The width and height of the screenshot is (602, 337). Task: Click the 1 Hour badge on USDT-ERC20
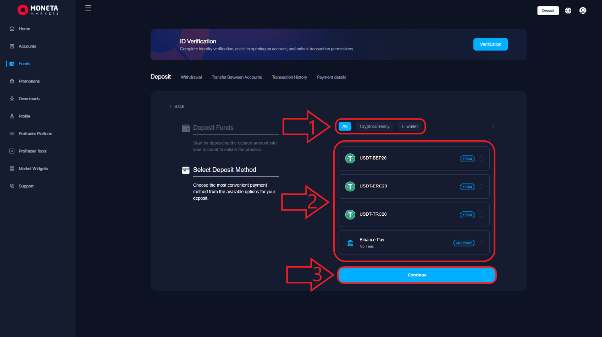467,187
